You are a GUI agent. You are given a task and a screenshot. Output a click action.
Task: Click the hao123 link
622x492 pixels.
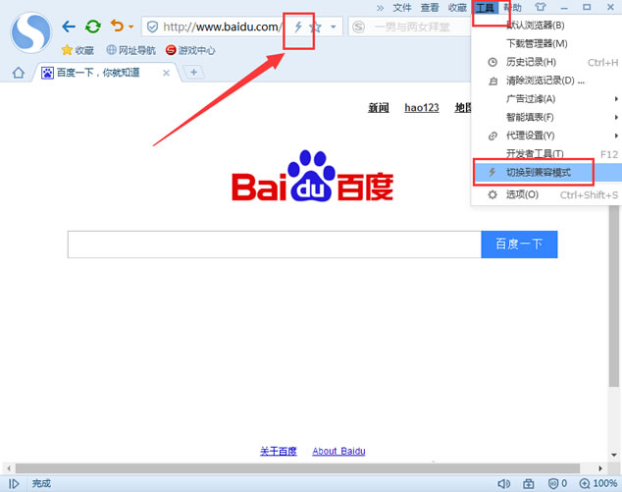[422, 108]
